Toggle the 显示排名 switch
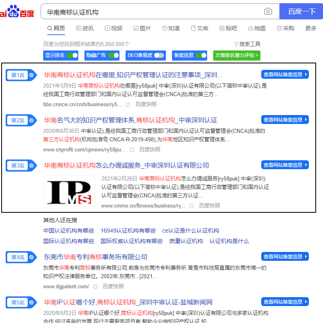 pos(72,55)
